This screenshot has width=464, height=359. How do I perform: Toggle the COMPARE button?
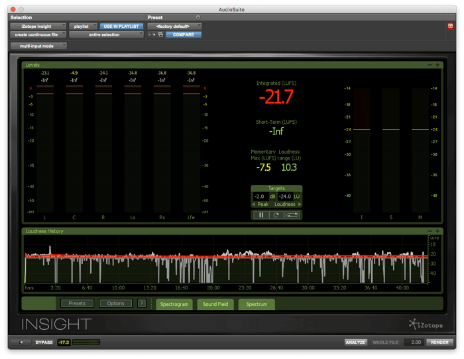click(184, 34)
